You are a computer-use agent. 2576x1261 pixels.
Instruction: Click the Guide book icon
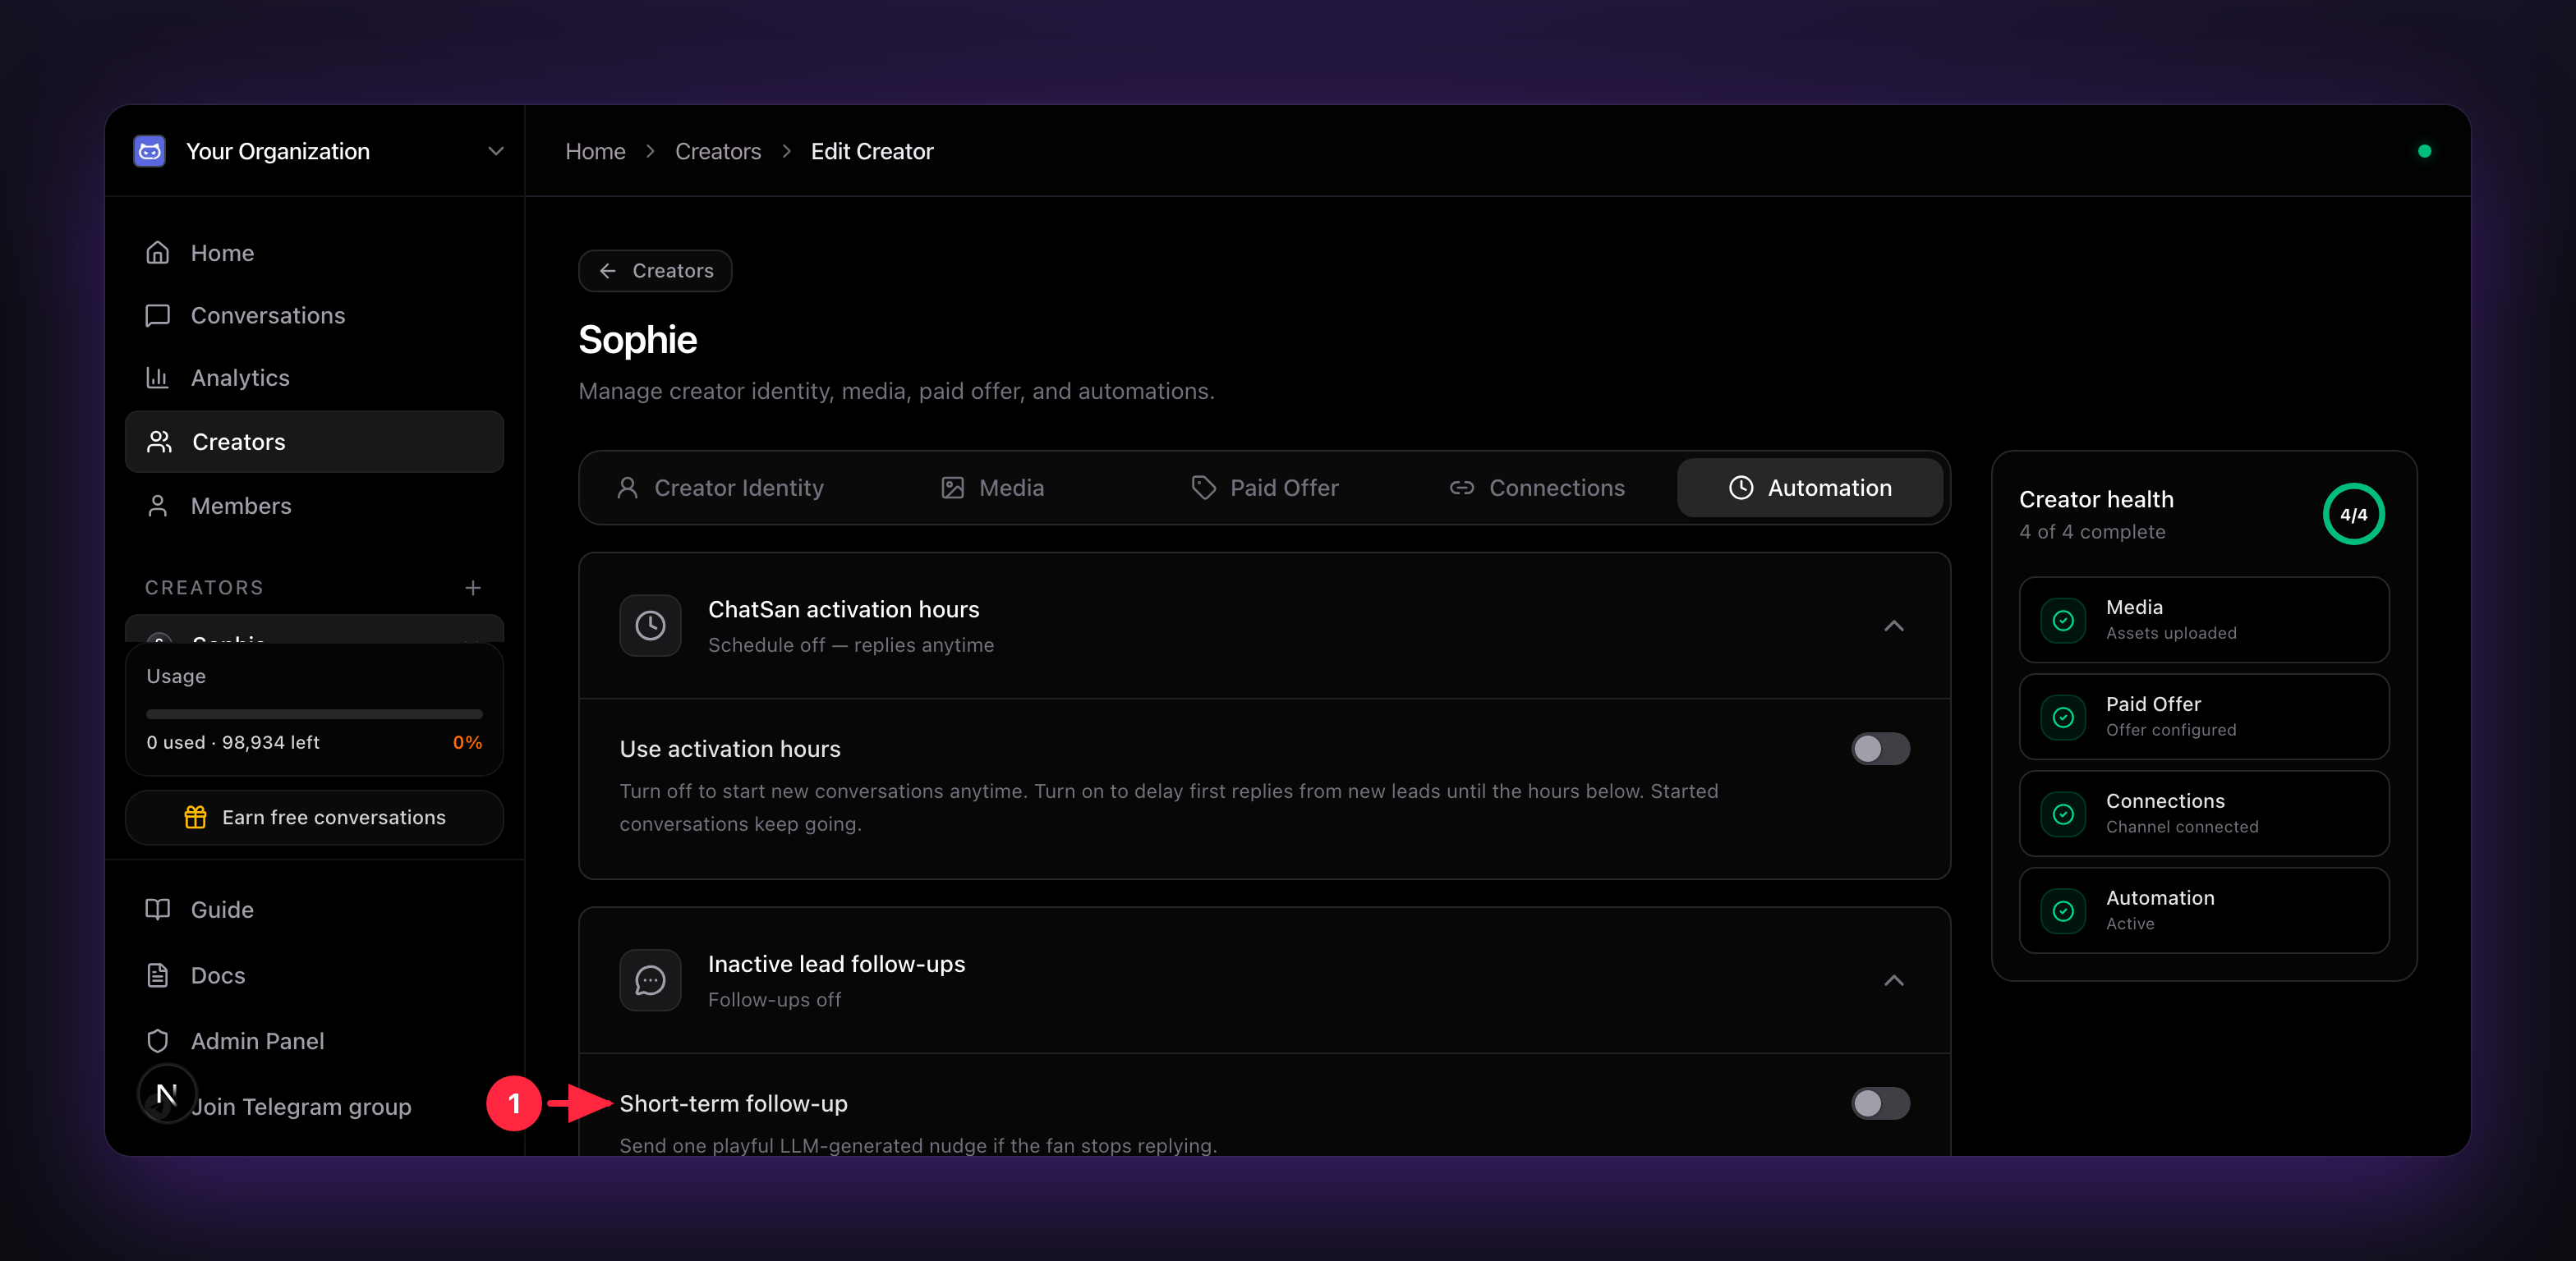coord(157,910)
